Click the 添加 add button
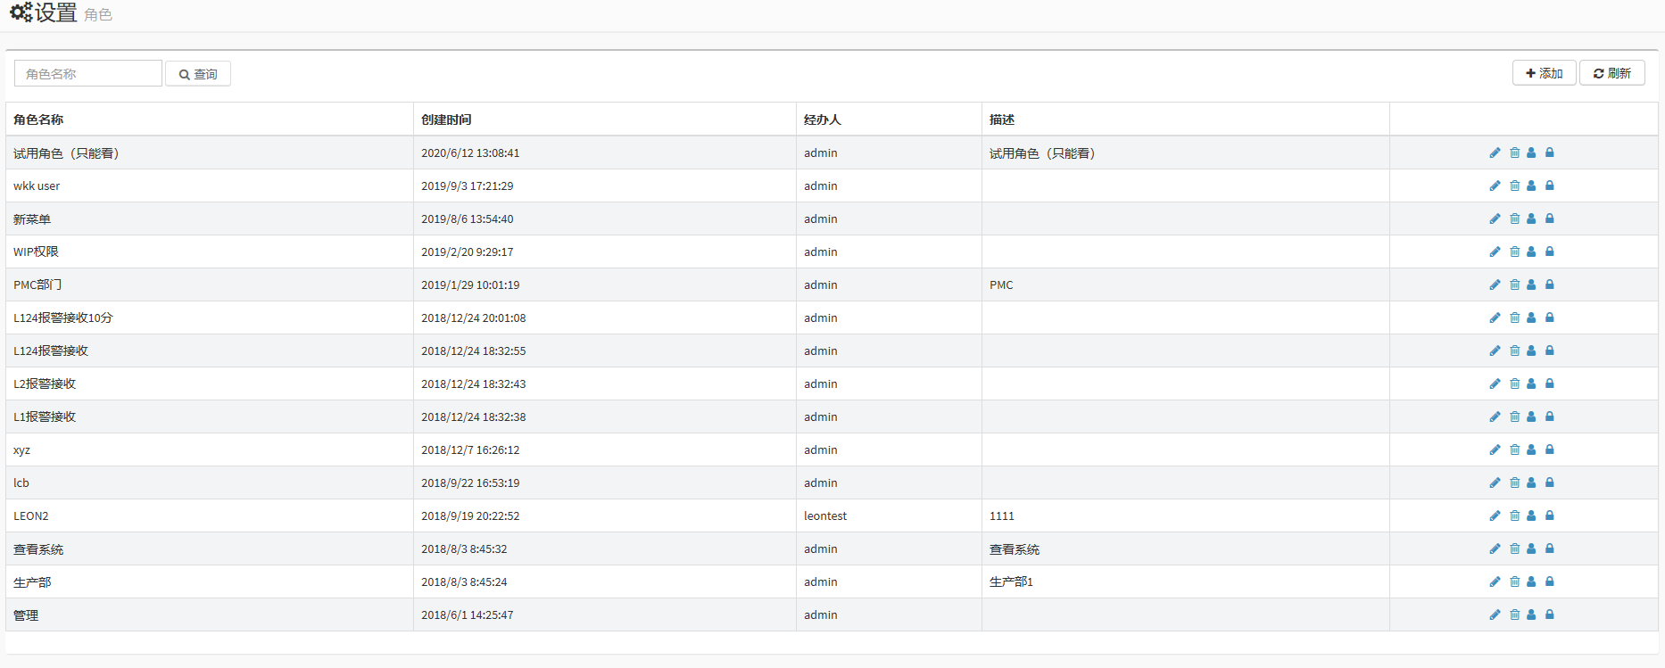1665x668 pixels. 1544,73
